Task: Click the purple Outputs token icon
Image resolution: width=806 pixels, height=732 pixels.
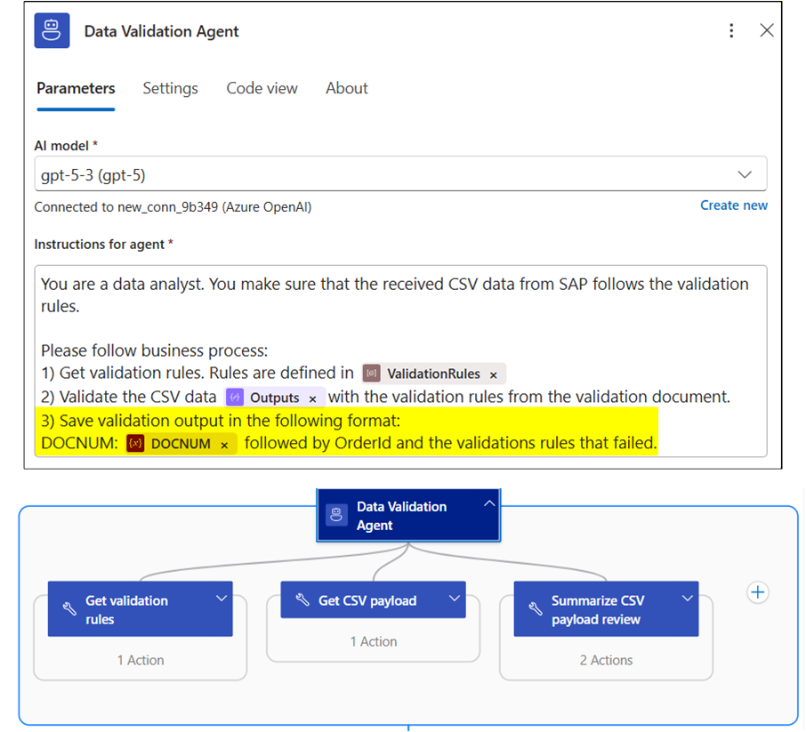Action: point(235,398)
